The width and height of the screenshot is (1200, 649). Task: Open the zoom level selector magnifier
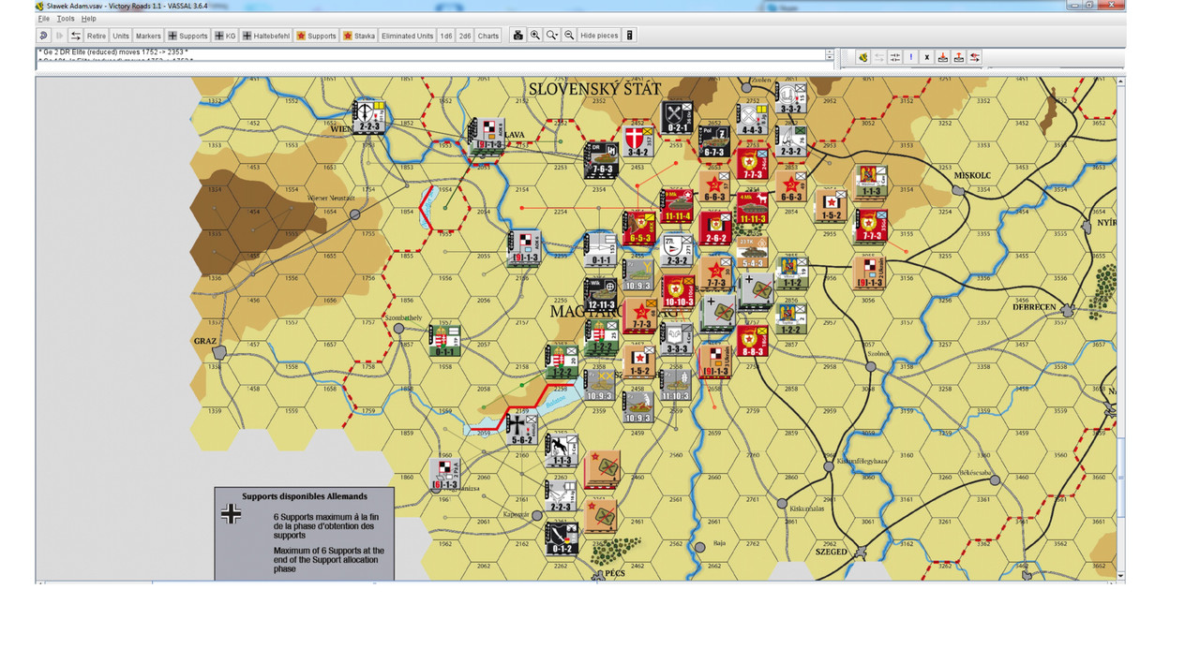552,36
